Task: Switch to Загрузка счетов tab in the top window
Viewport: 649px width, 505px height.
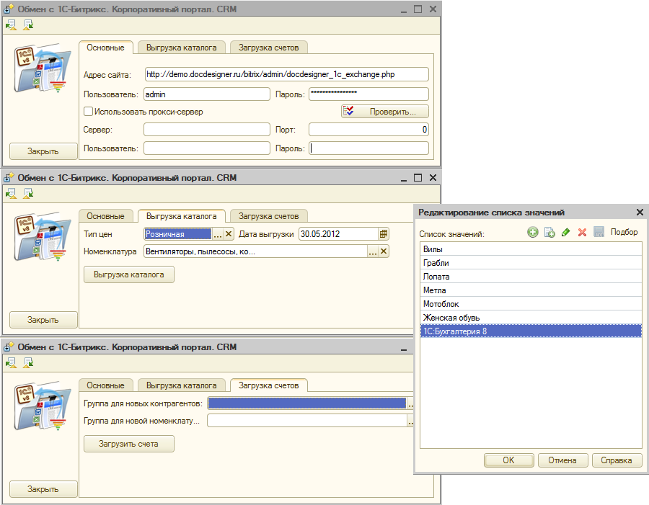Action: coord(269,48)
